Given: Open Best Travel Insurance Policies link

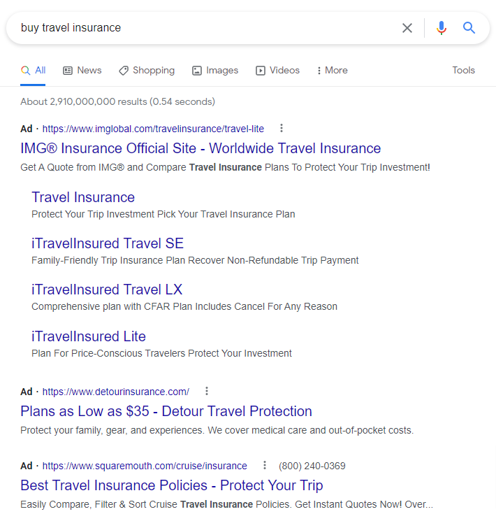Looking at the screenshot, I should click(x=172, y=485).
